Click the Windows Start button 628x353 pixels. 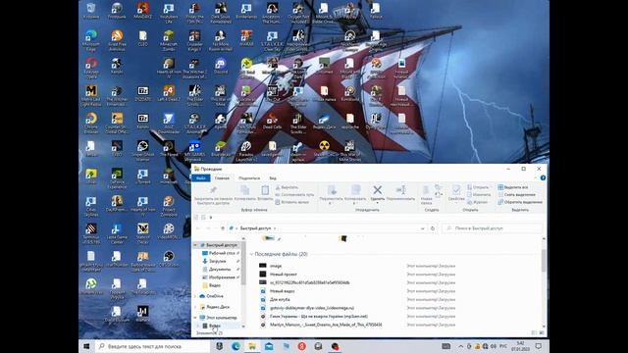86,346
